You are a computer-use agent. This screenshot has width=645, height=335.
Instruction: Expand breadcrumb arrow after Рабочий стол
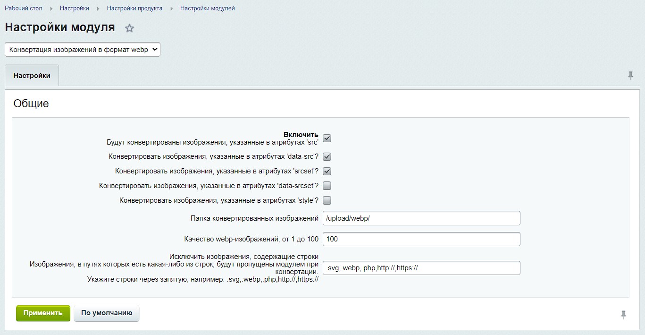[51, 9]
